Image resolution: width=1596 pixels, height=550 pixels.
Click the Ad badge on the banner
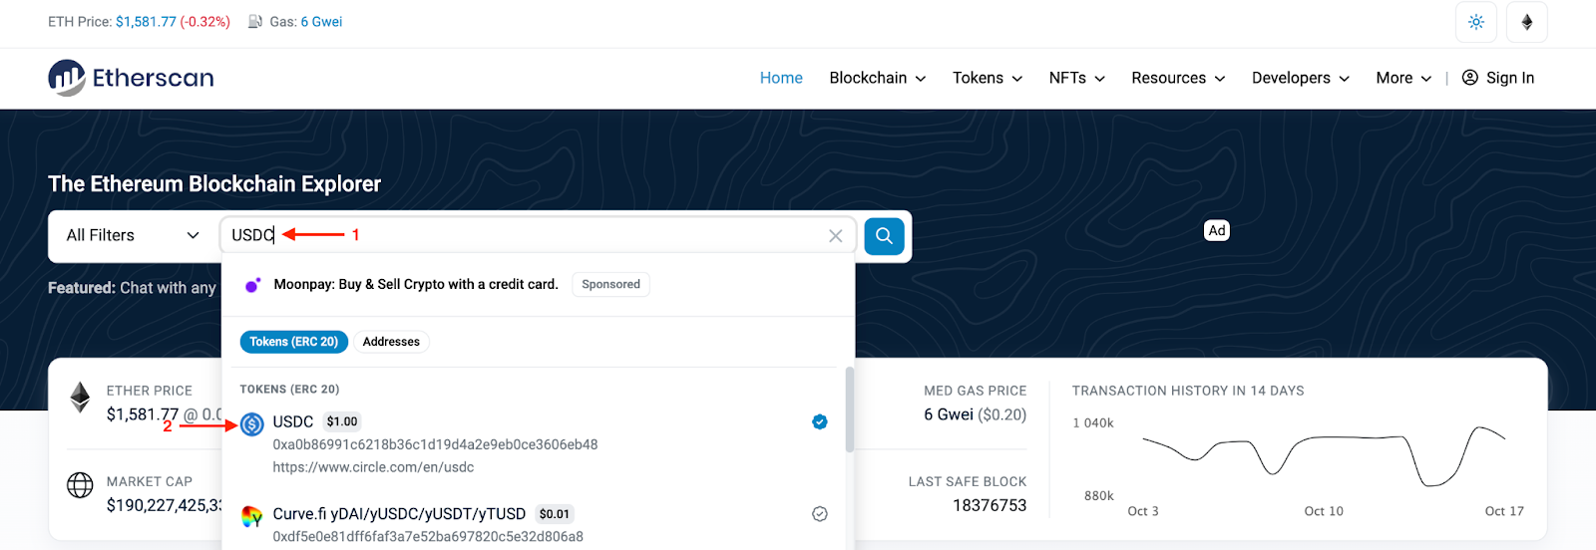click(1217, 230)
